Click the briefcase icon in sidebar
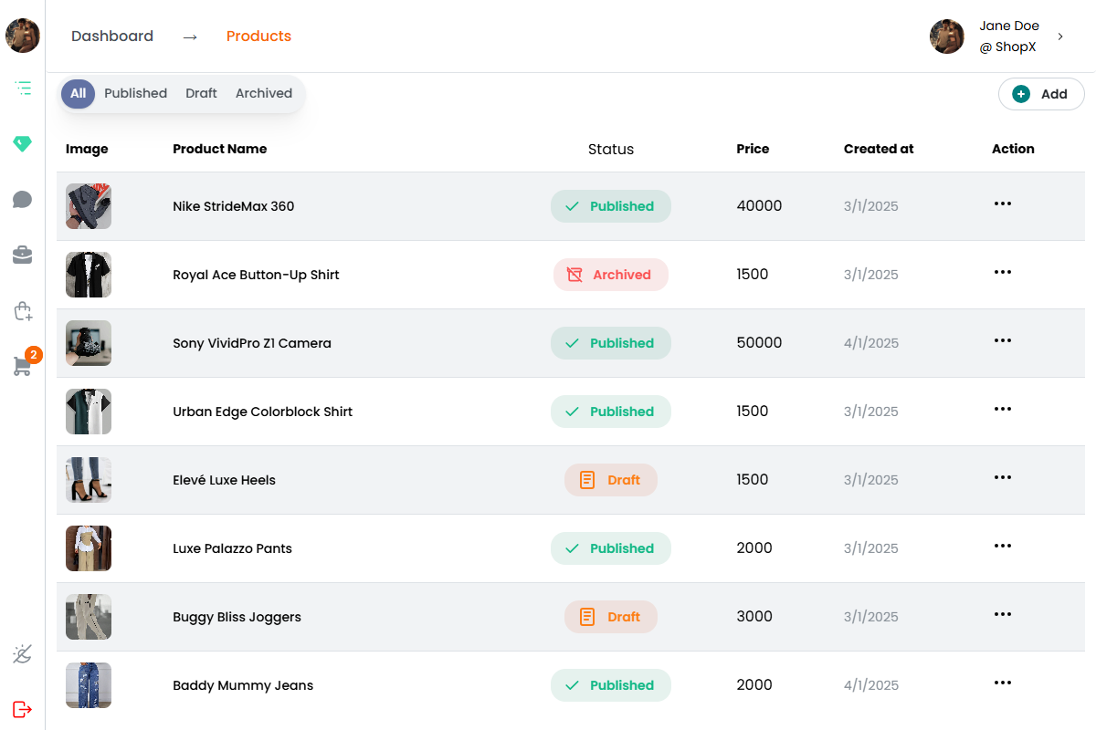 click(x=23, y=255)
